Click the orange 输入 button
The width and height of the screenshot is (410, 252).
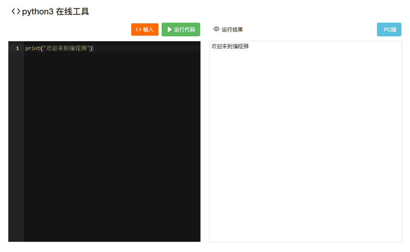145,30
